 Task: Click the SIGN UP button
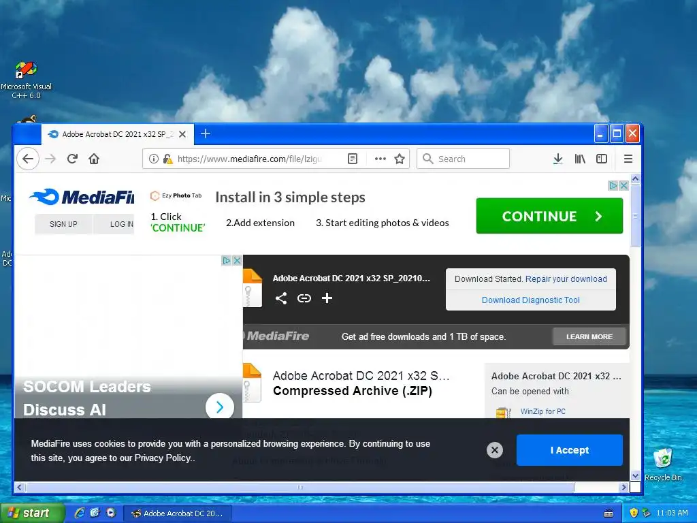tap(63, 224)
